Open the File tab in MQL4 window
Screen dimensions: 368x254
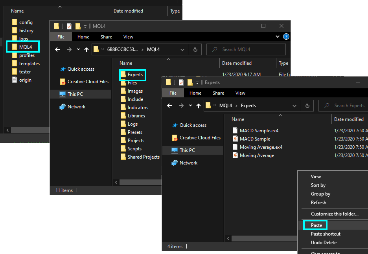(61, 37)
